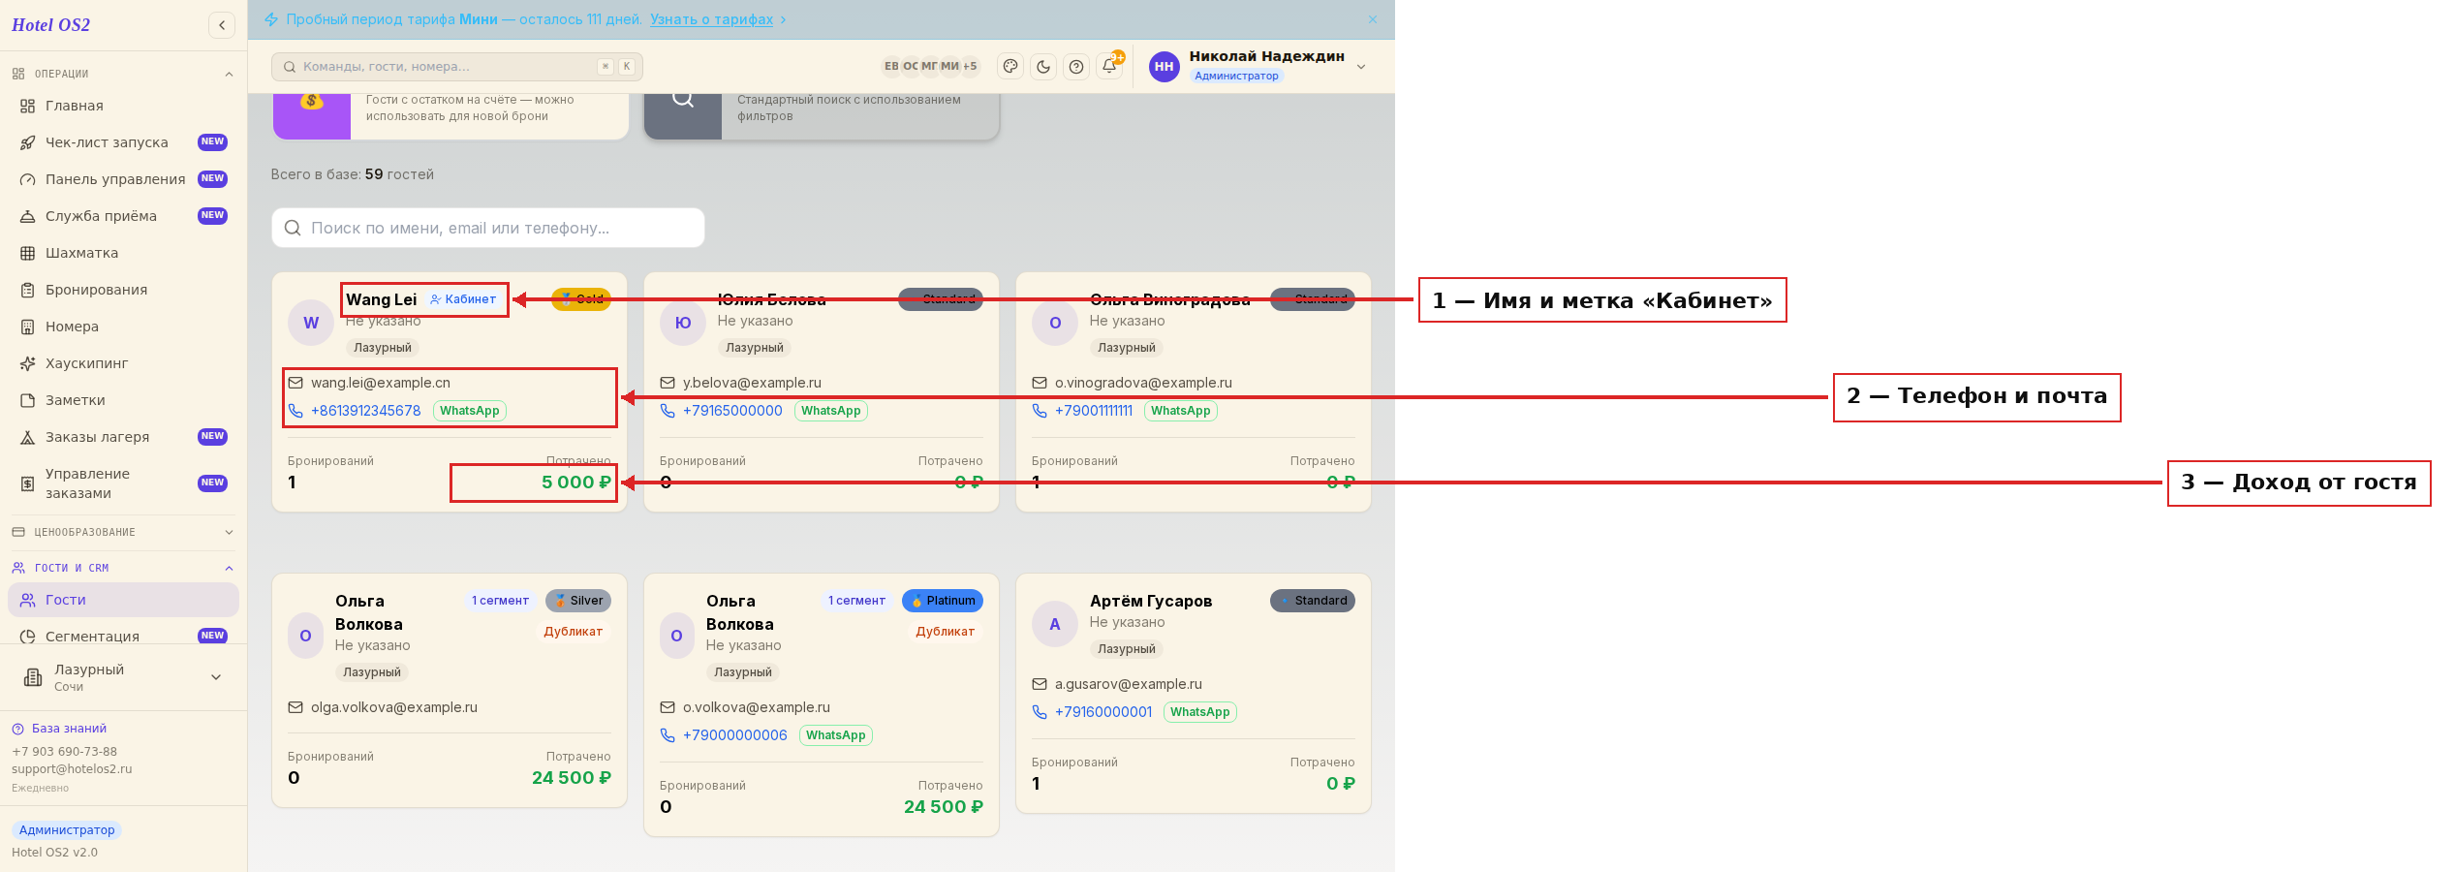
Task: Click Wang Lei's phone number +8613912345678
Action: (366, 411)
